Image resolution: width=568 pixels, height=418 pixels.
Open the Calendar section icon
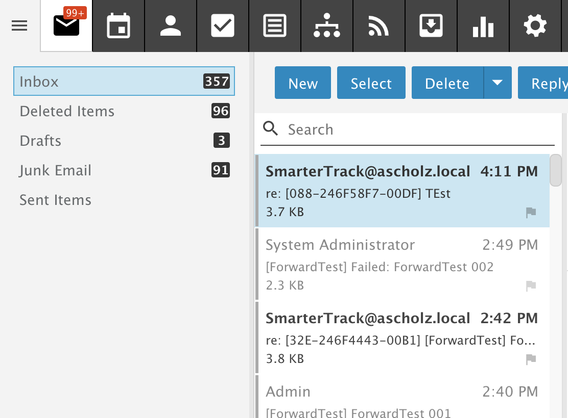tap(119, 26)
